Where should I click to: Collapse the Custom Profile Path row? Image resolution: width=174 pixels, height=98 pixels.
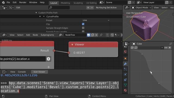pos(36,13)
